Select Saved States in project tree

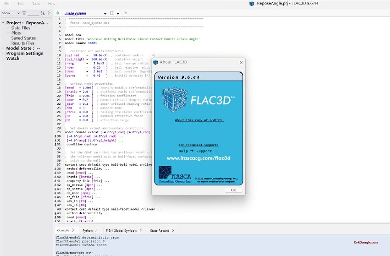click(23, 38)
